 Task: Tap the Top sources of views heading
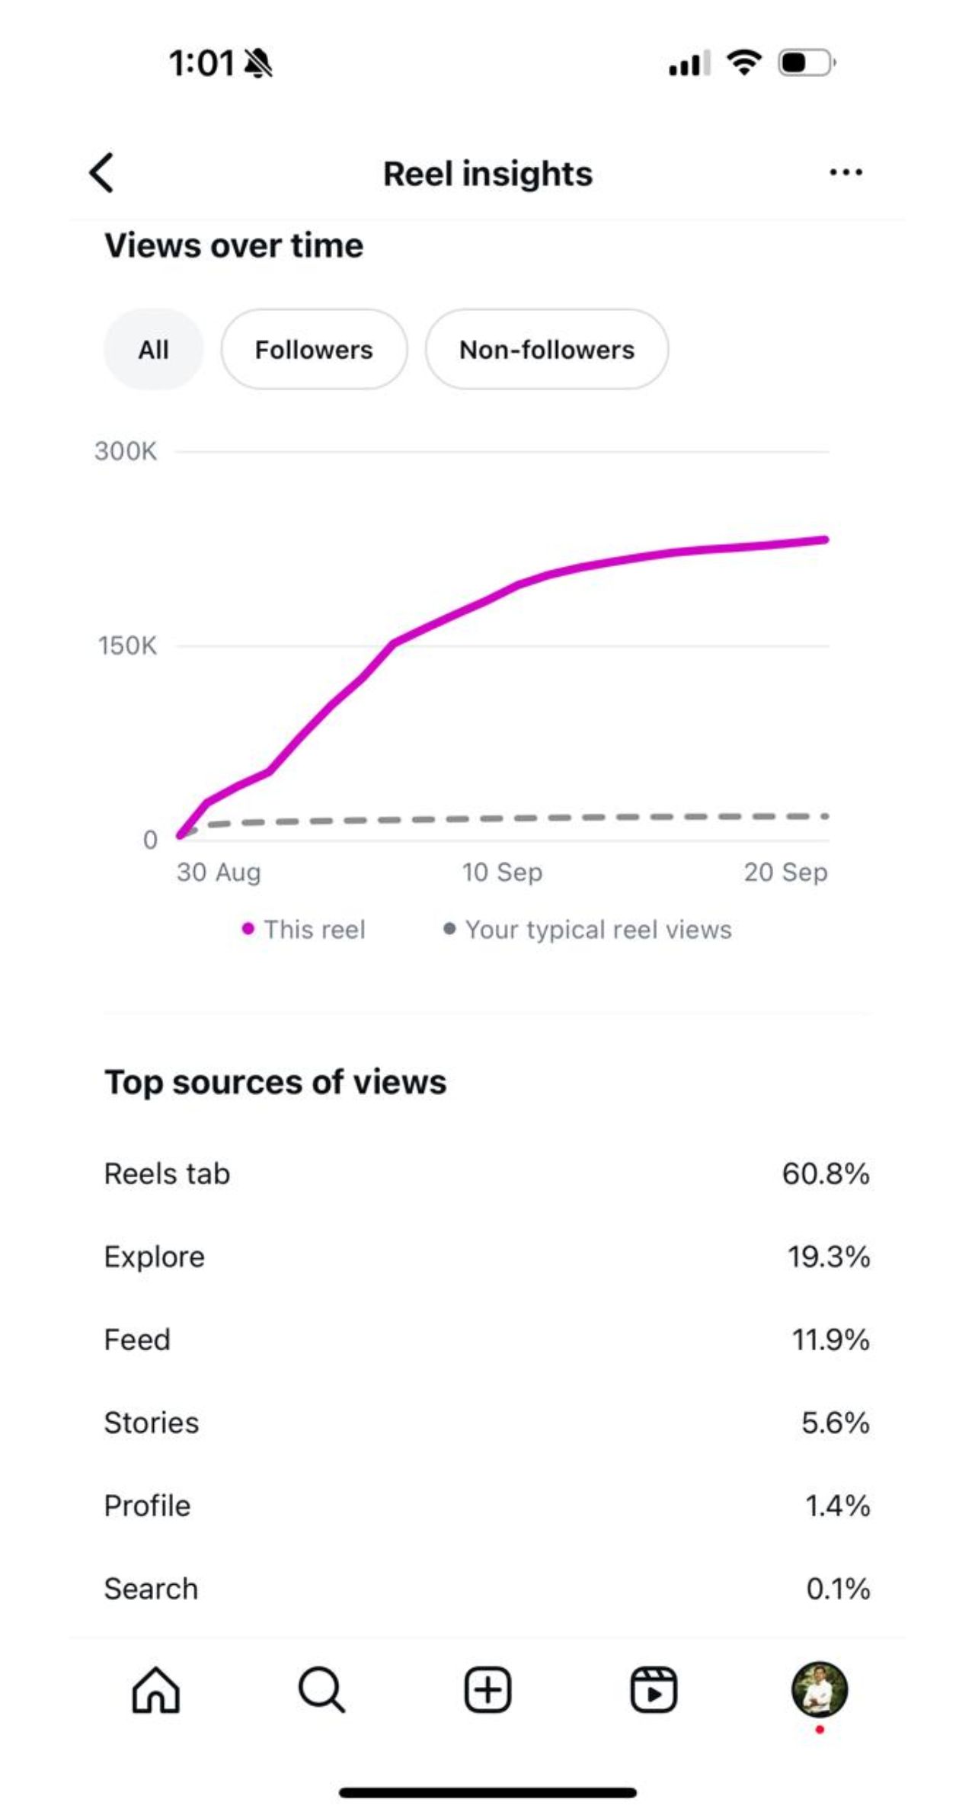click(275, 1082)
